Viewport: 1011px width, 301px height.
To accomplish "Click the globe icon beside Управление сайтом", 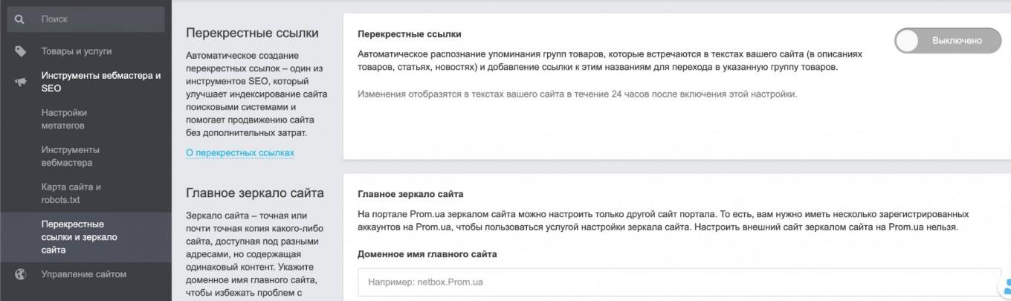I will click(x=20, y=274).
